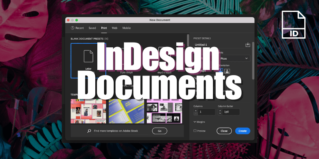Open the Units dropdown showing Picas

click(234, 58)
